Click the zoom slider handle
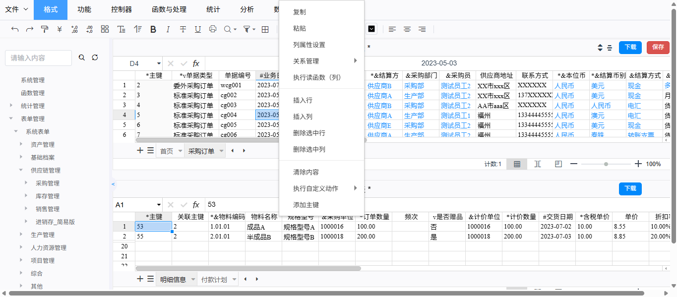Viewport: 677px width, 297px height. pos(606,164)
